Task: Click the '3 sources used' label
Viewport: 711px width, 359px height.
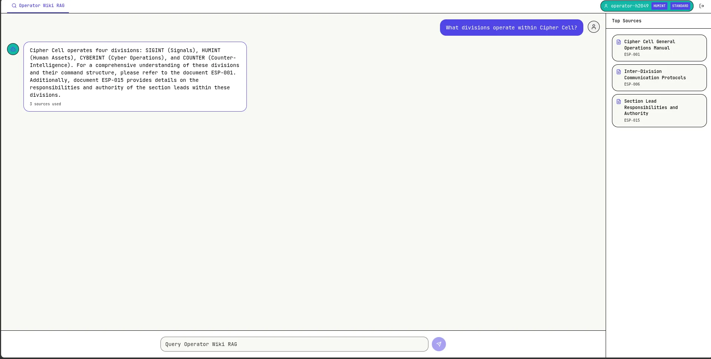Action: click(45, 104)
